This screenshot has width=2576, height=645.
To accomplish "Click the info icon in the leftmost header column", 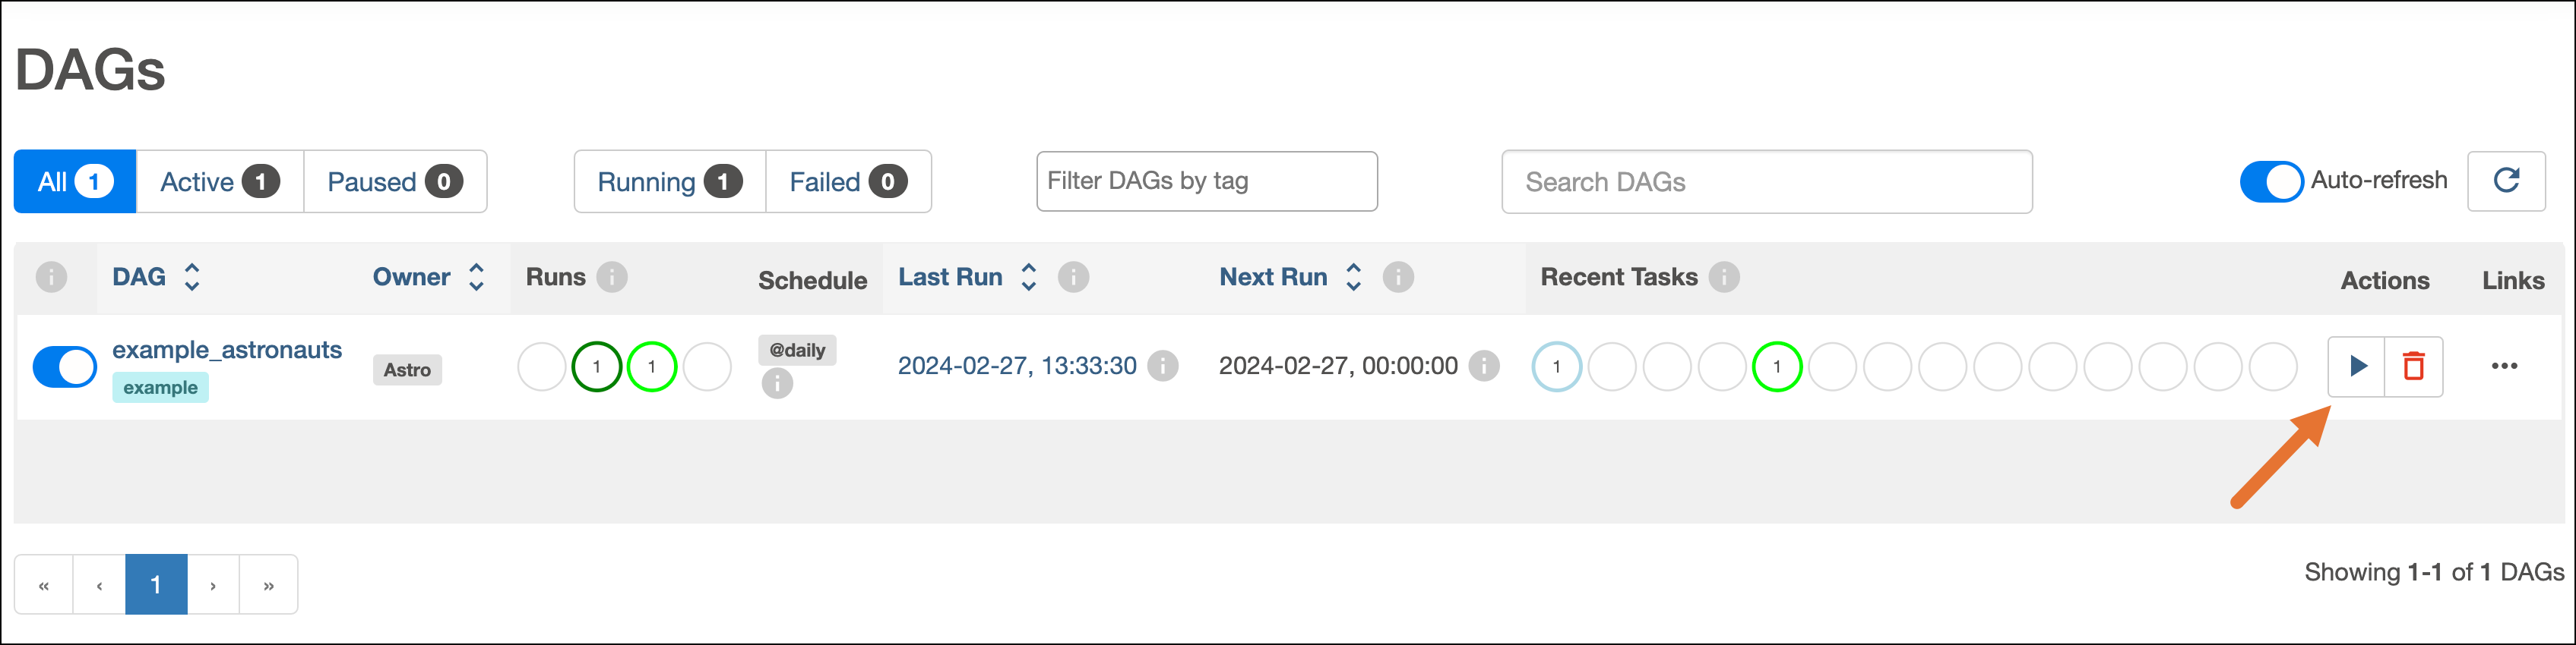I will tap(52, 278).
